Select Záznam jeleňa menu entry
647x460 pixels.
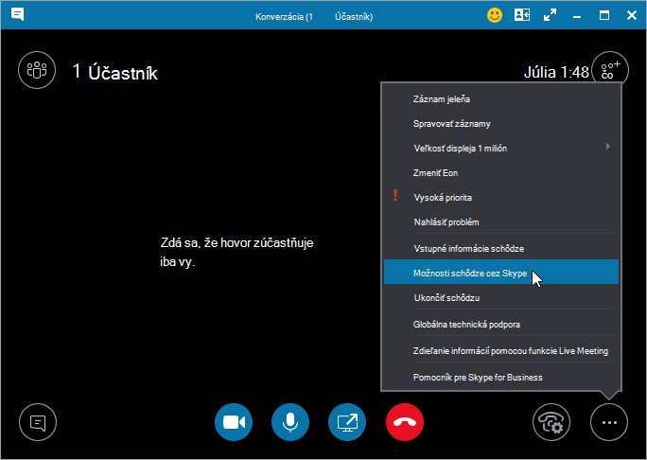(x=501, y=99)
